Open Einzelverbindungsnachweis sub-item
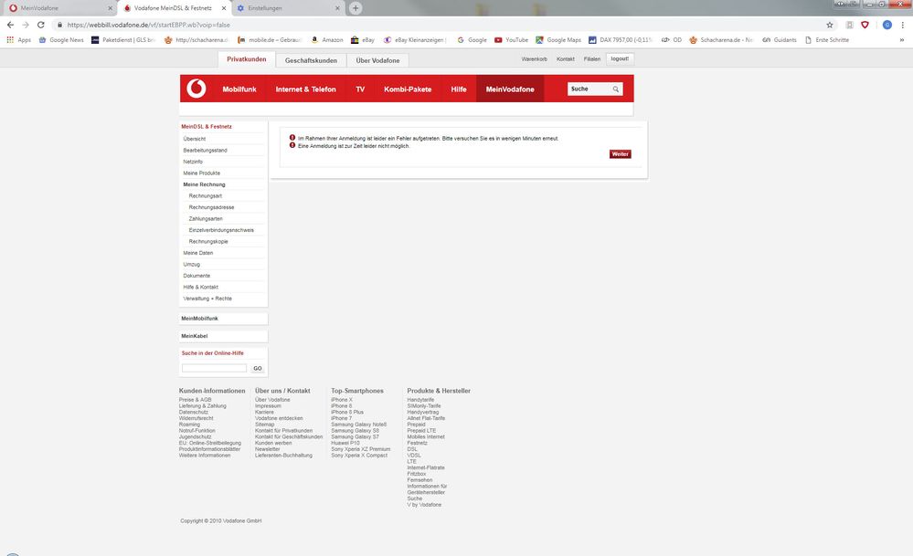913x556 pixels. (x=221, y=230)
